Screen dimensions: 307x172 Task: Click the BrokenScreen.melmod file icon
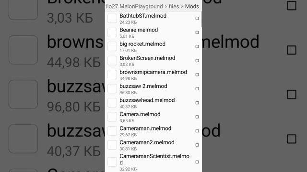112,61
